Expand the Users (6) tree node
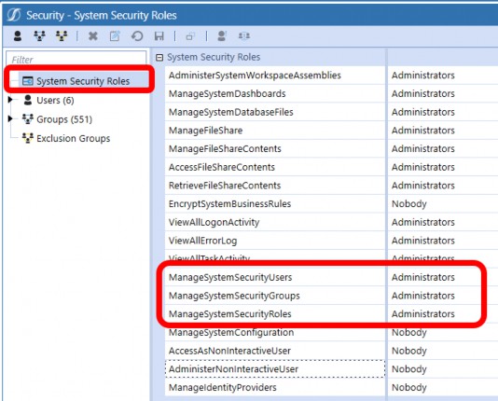Screen dimensions: 498x401 point(10,100)
